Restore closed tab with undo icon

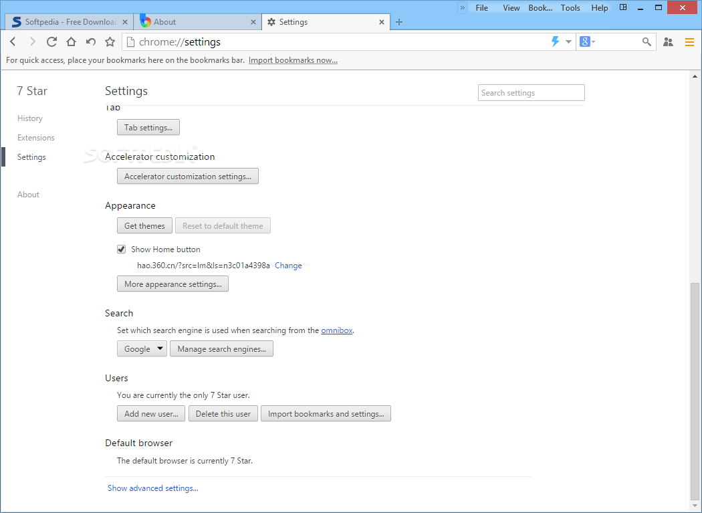pyautogui.click(x=91, y=41)
